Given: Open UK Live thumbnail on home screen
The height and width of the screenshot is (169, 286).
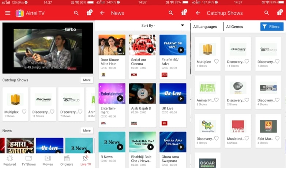Looking at the screenshot, I should tap(50, 145).
